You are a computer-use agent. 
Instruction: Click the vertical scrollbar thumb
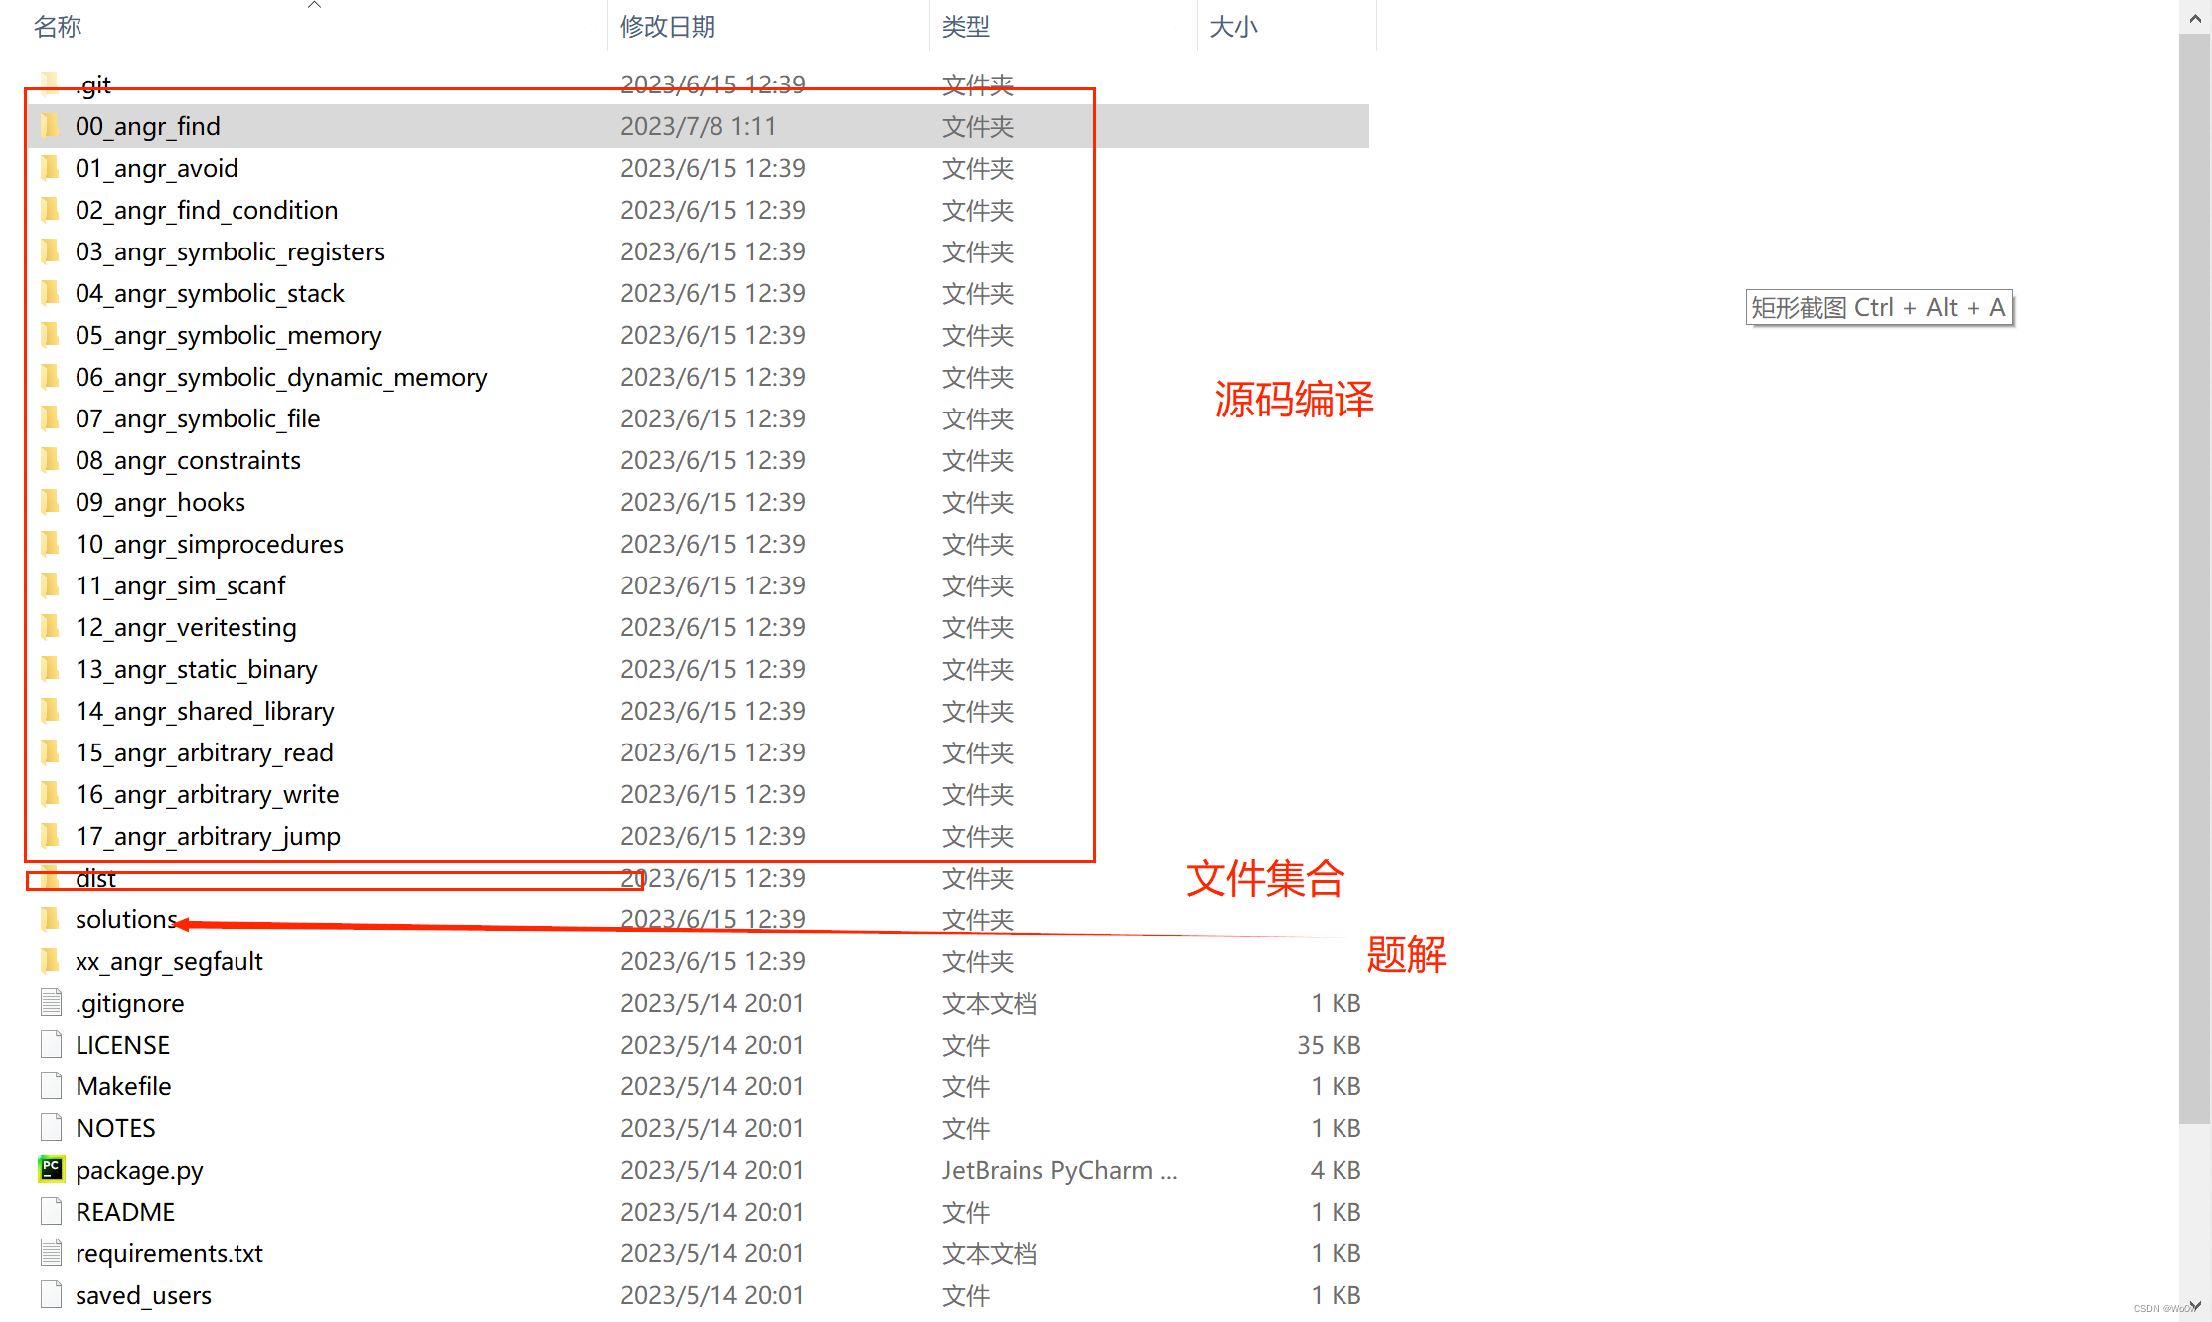[2194, 577]
